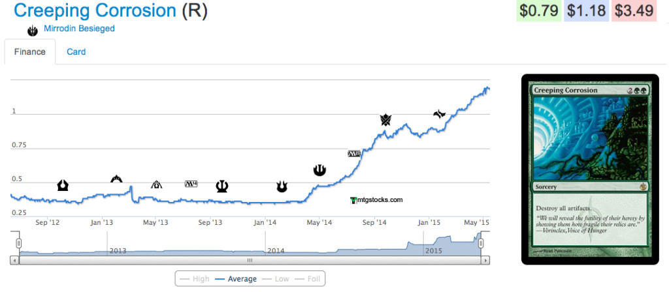
Task: Click the Dragon's Maze set symbol near May '13
Action: (157, 184)
